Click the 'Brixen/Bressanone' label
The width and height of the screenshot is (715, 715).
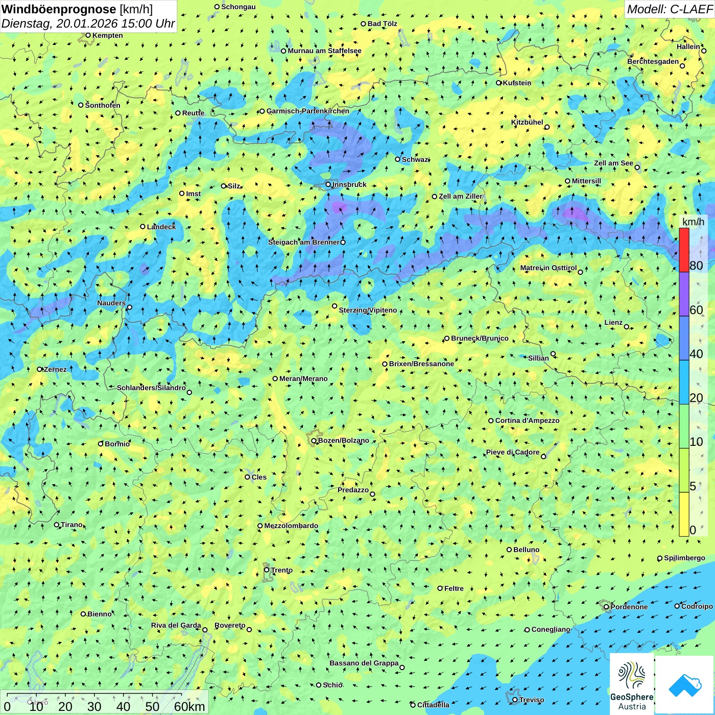[421, 364]
